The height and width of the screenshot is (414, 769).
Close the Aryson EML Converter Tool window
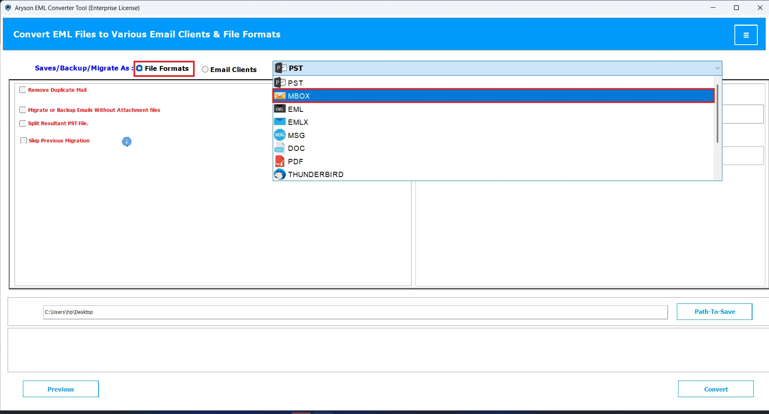click(x=760, y=8)
